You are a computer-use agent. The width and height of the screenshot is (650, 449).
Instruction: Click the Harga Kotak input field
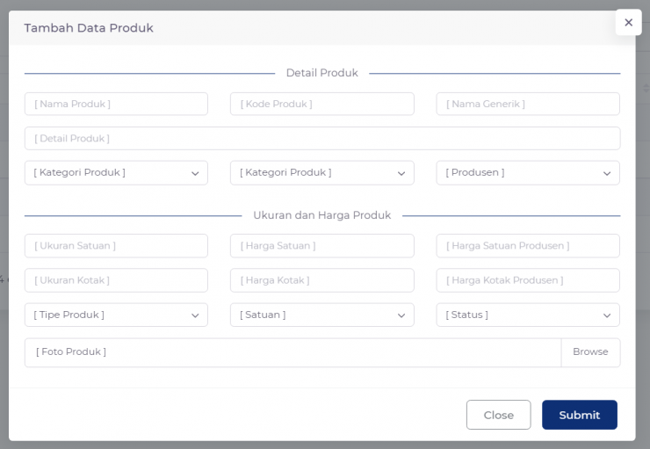pyautogui.click(x=322, y=280)
